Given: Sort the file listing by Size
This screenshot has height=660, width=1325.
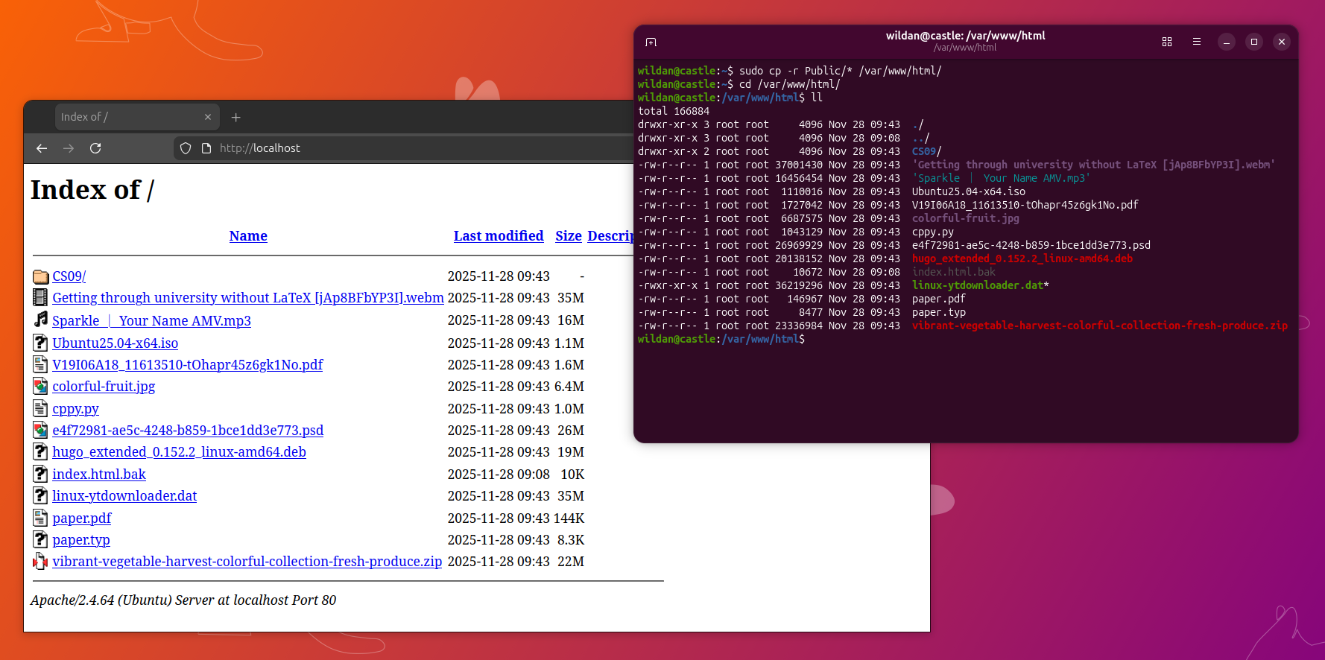Looking at the screenshot, I should [568, 236].
